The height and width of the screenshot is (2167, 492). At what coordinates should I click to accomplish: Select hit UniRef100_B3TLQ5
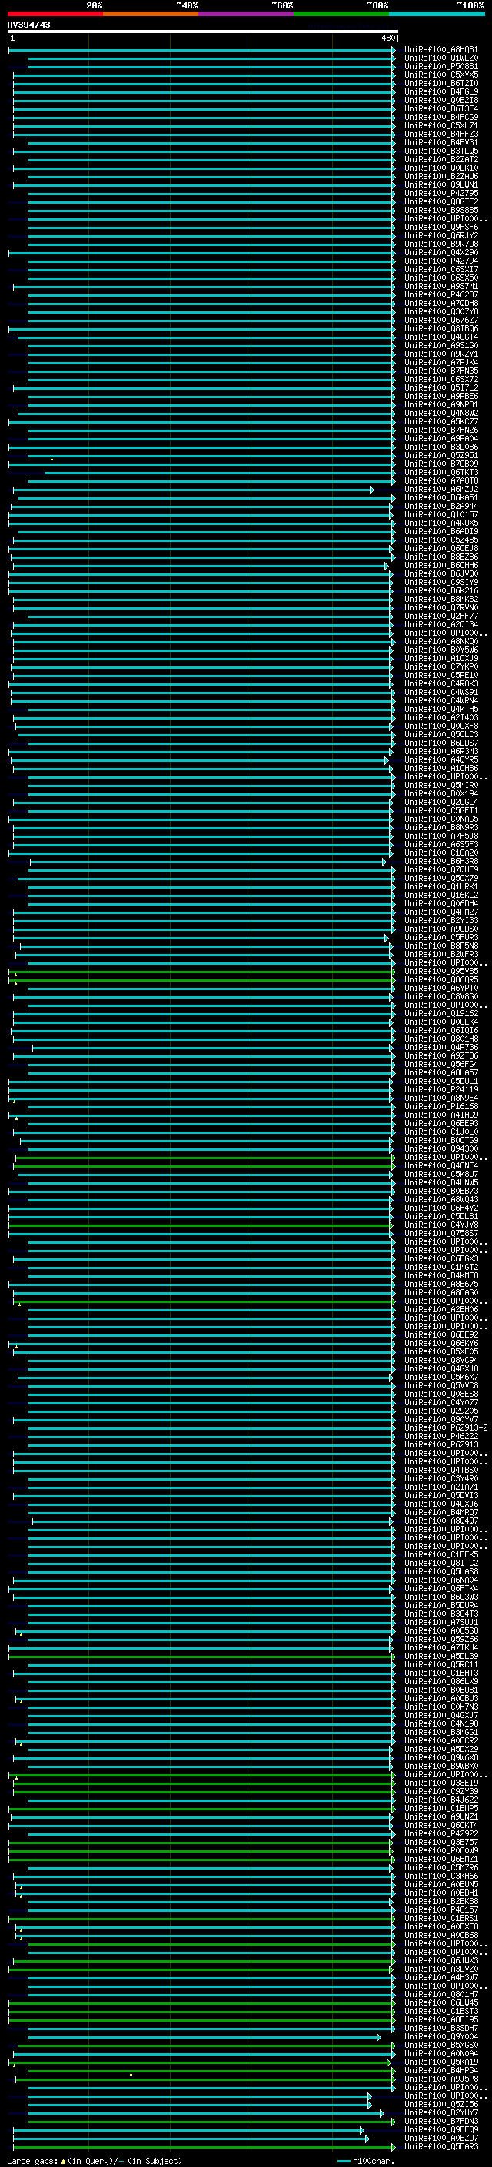[x=440, y=151]
